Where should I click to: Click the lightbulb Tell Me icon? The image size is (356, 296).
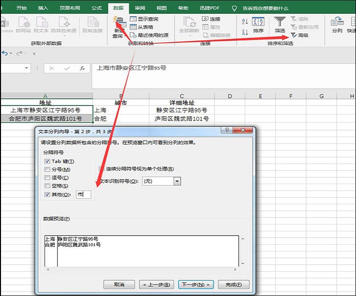234,8
